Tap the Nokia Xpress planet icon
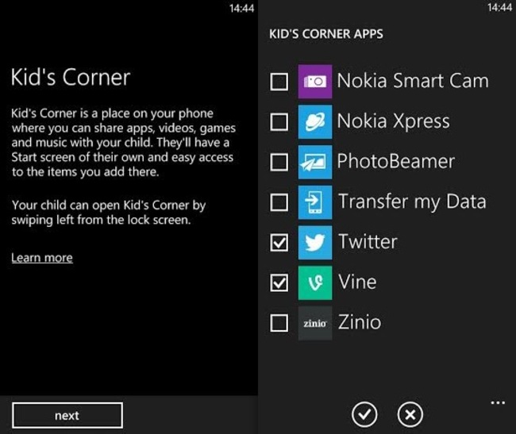This screenshot has height=434, width=516. (315, 121)
